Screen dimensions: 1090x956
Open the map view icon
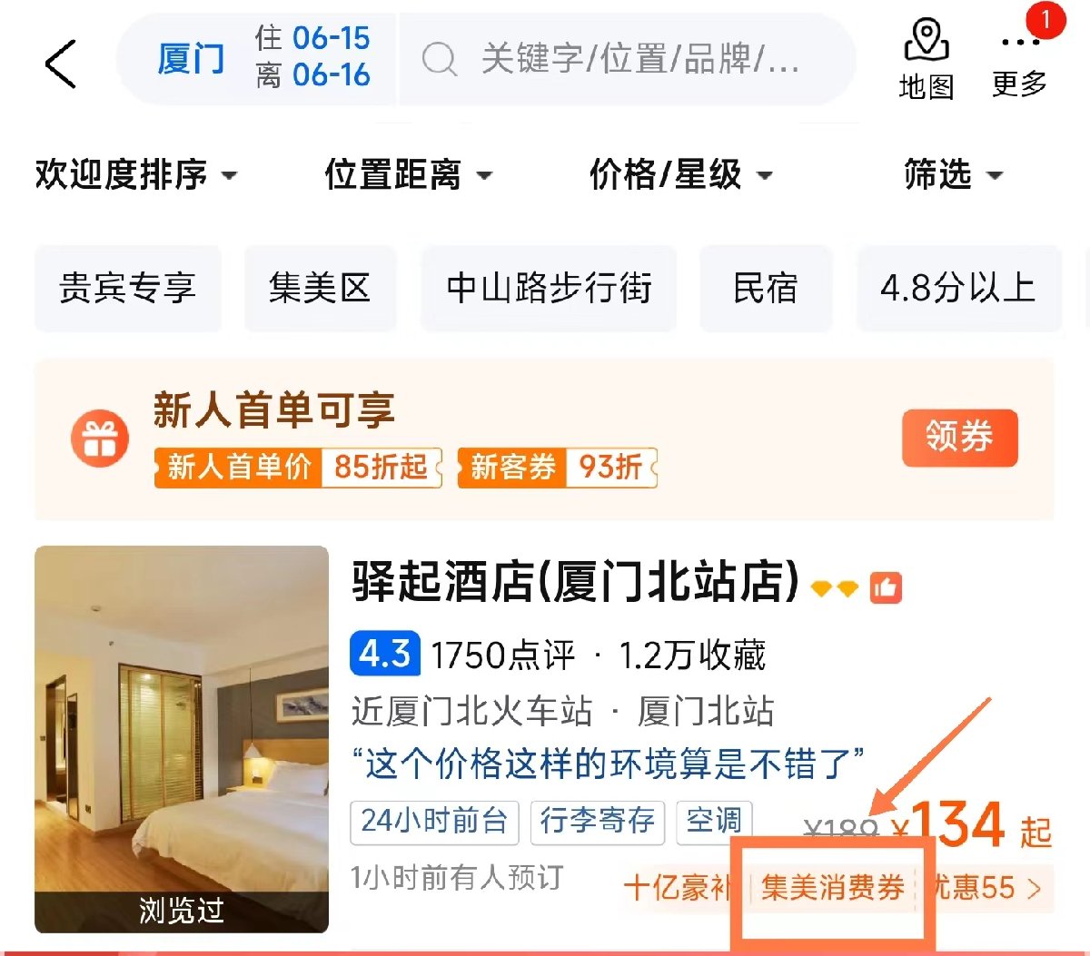(x=926, y=59)
